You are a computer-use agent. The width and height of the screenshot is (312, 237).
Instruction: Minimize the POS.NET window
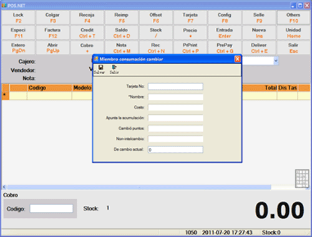(293, 6)
